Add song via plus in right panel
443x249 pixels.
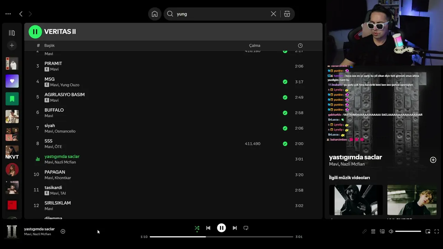tap(433, 160)
